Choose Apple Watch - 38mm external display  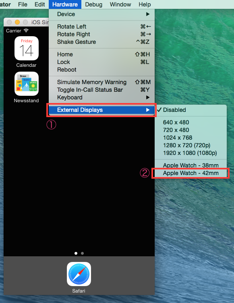click(x=191, y=165)
